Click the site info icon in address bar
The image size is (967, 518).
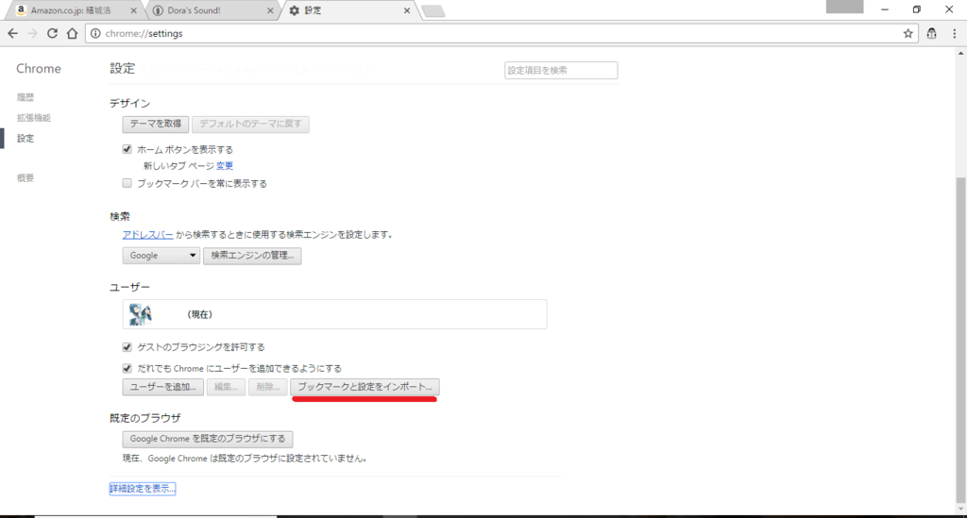95,34
